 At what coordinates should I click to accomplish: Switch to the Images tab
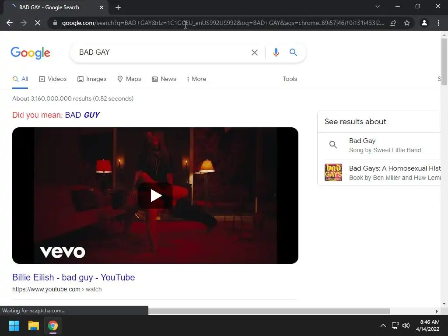(92, 79)
